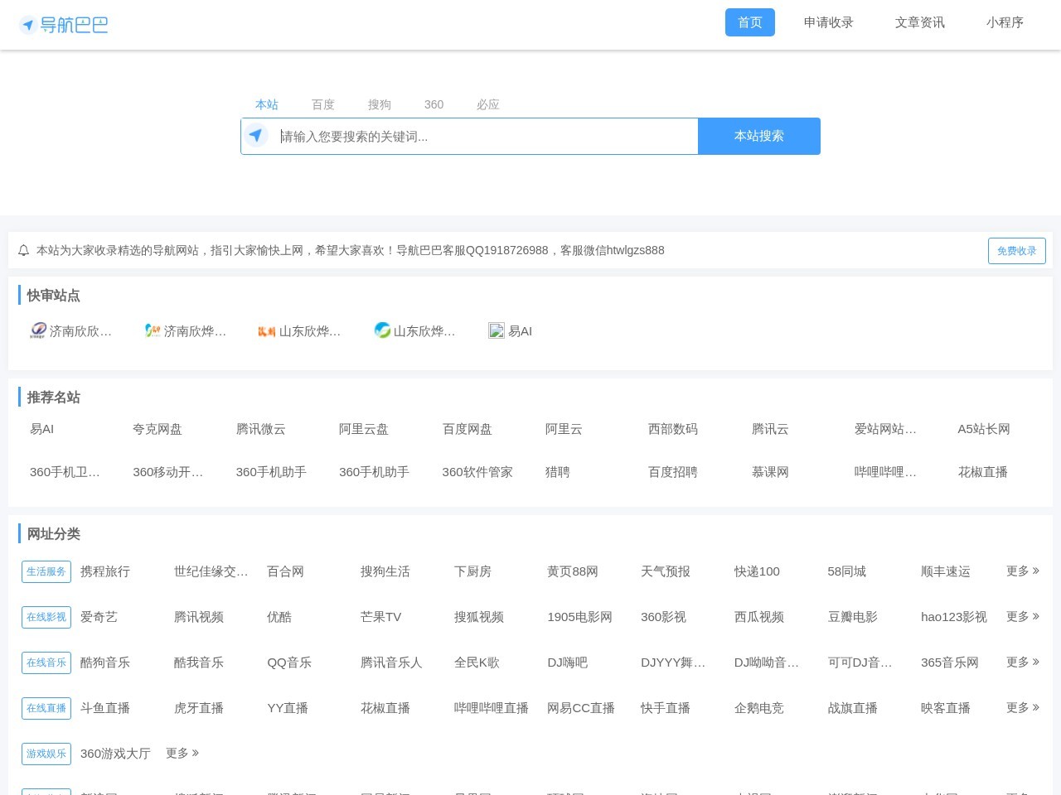
Task: Switch search tab to 百度
Action: (323, 104)
